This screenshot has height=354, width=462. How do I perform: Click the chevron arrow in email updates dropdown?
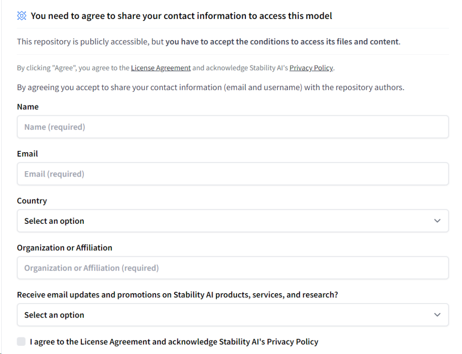(x=437, y=315)
